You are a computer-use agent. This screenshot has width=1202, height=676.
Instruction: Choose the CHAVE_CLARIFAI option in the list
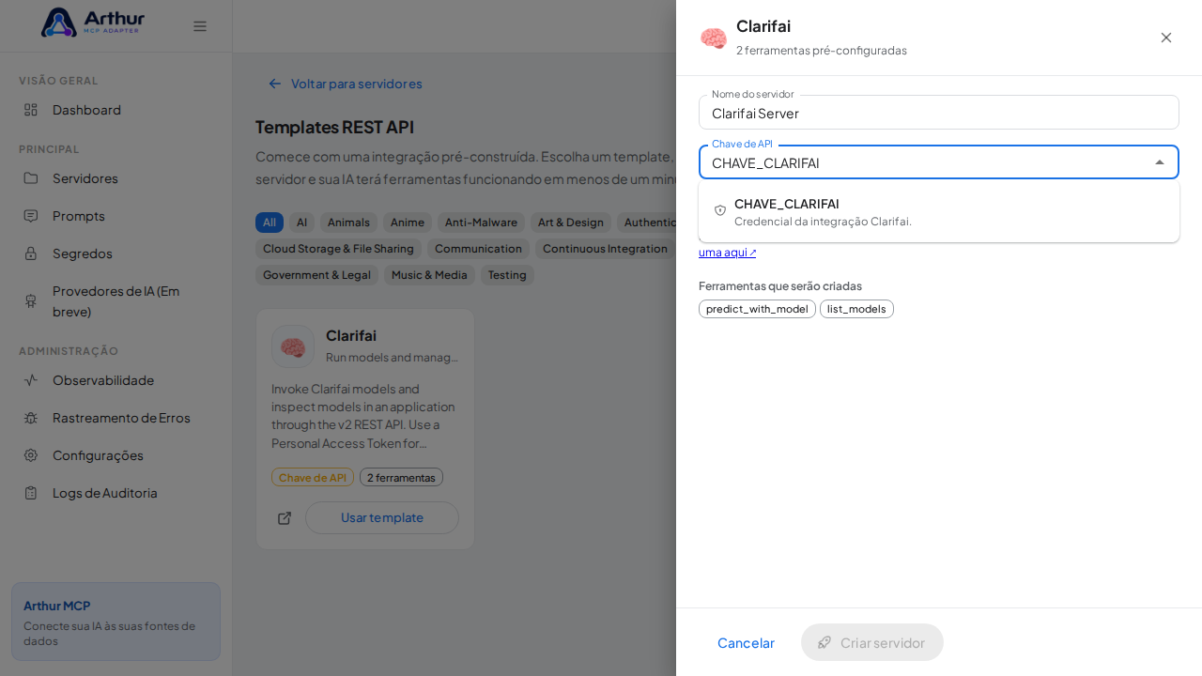[939, 211]
